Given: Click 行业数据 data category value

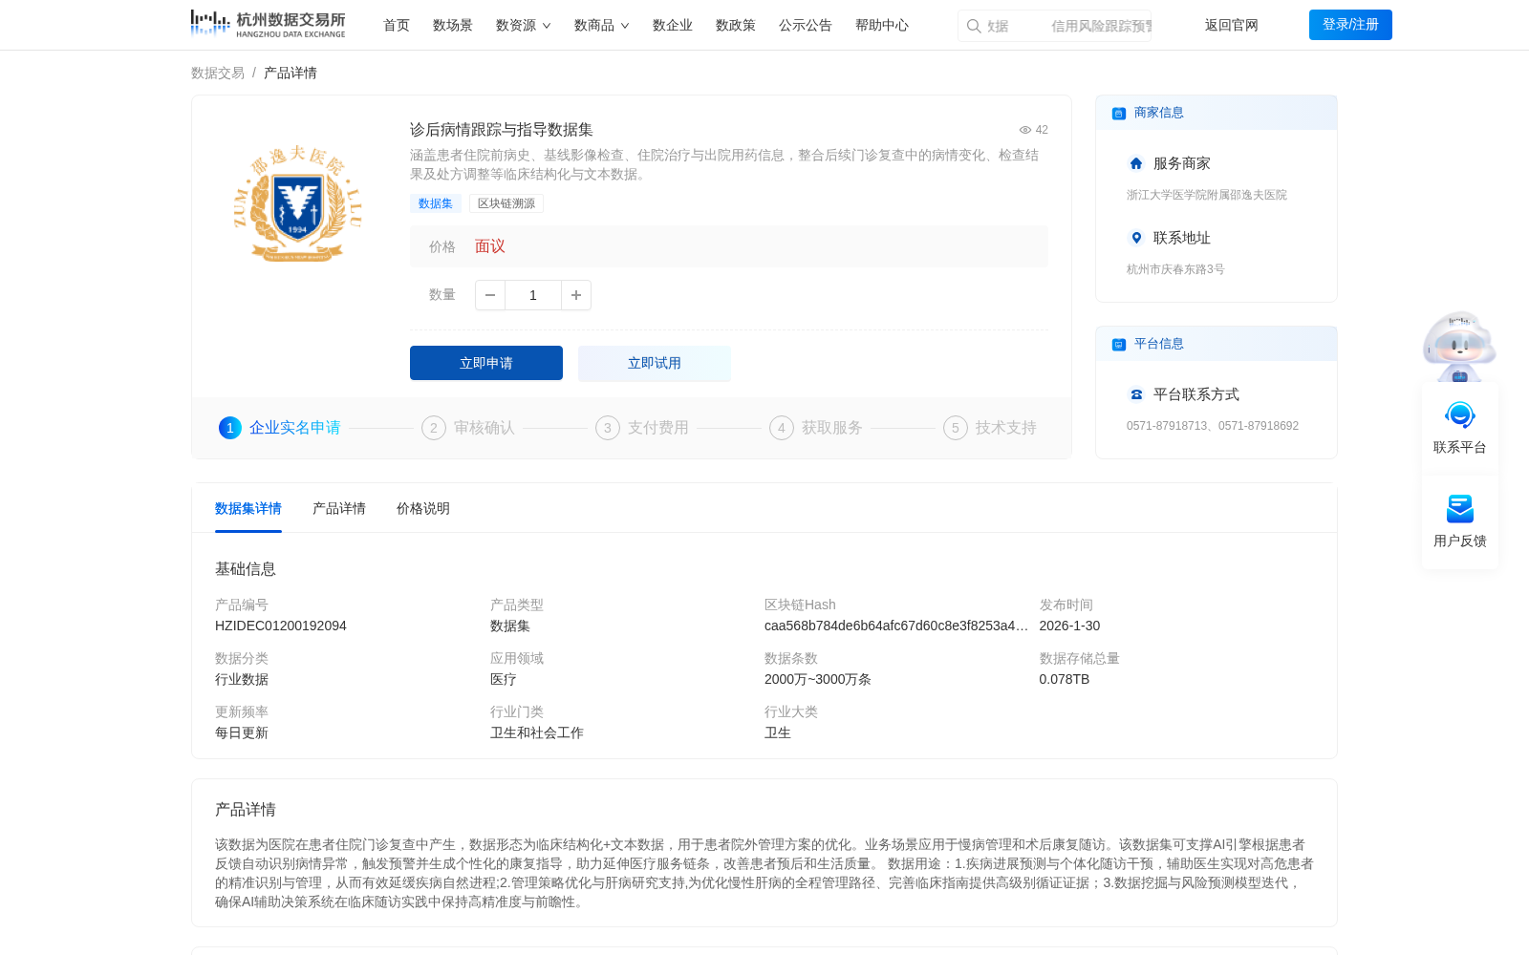Looking at the screenshot, I should 242,680.
